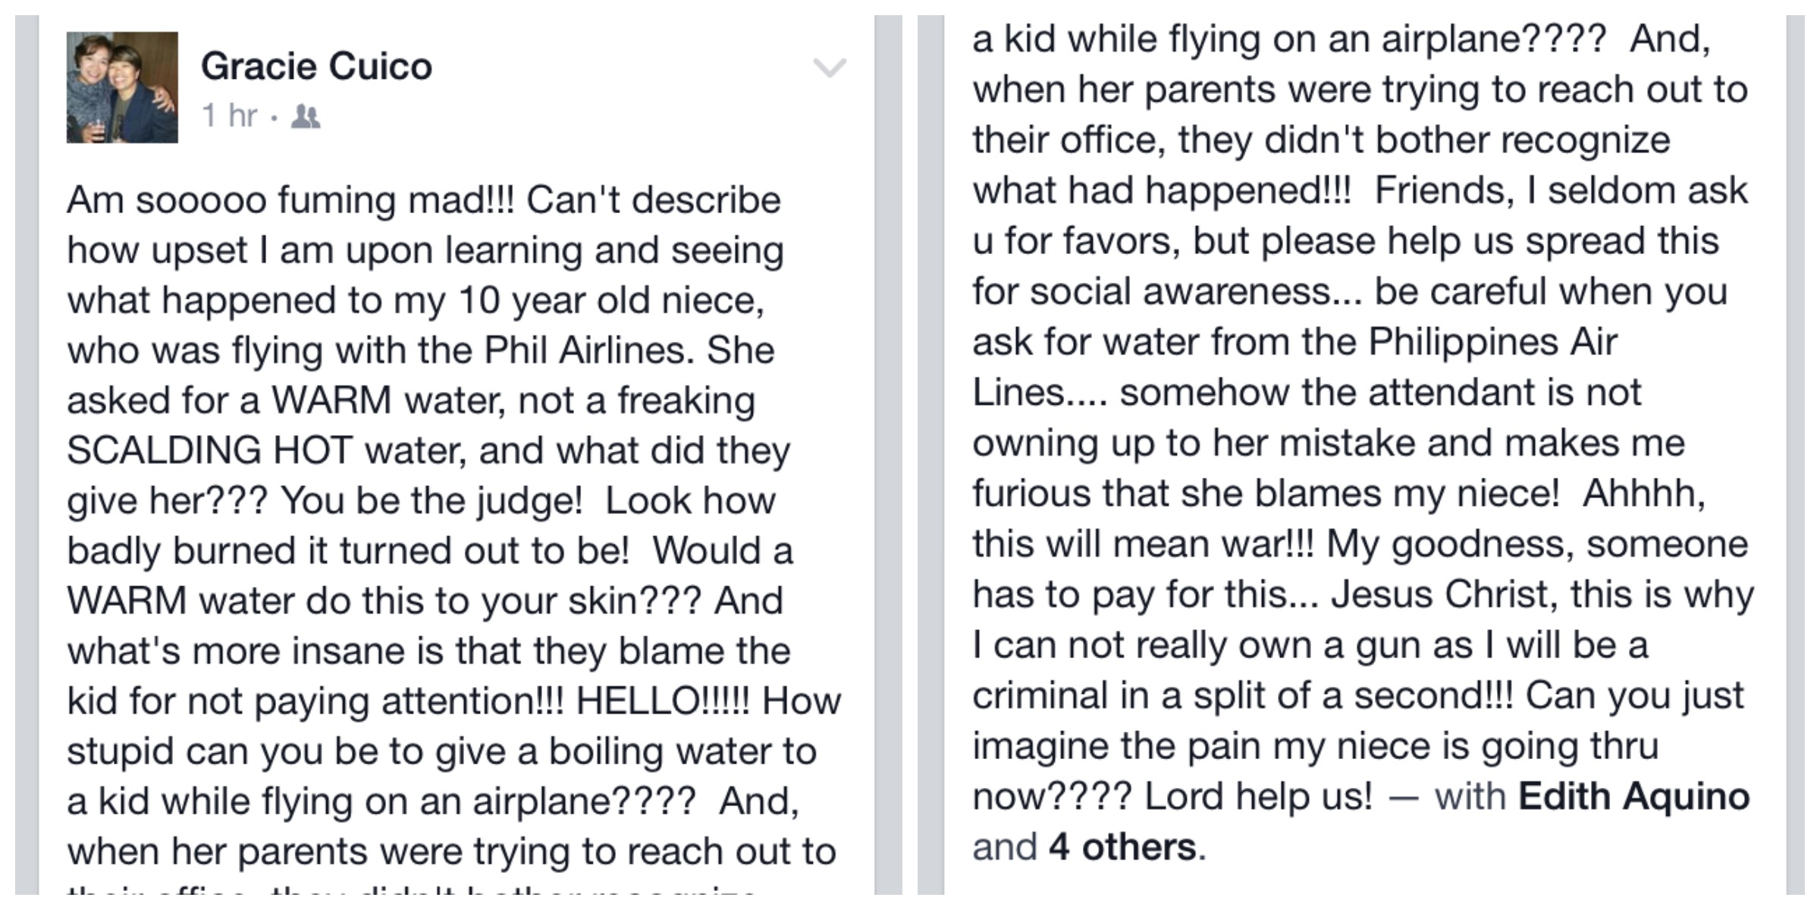Tap the "SCALDING HOT" phrase in post
Viewport: 1820px width, 910px height.
210,450
